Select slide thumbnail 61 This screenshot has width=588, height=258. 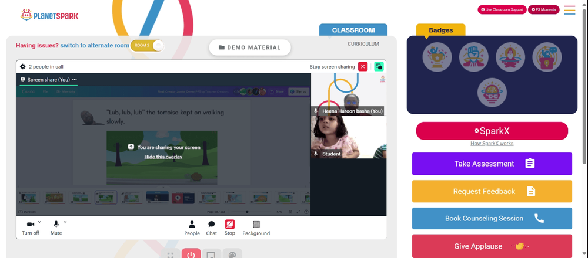click(x=157, y=198)
